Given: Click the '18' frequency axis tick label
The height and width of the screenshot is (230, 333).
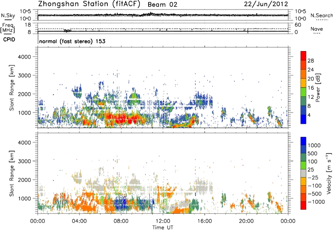Looking at the screenshot, I should 27,25.
